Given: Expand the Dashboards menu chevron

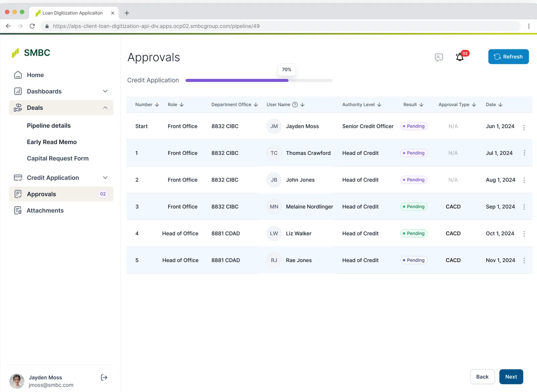Looking at the screenshot, I should [x=105, y=91].
